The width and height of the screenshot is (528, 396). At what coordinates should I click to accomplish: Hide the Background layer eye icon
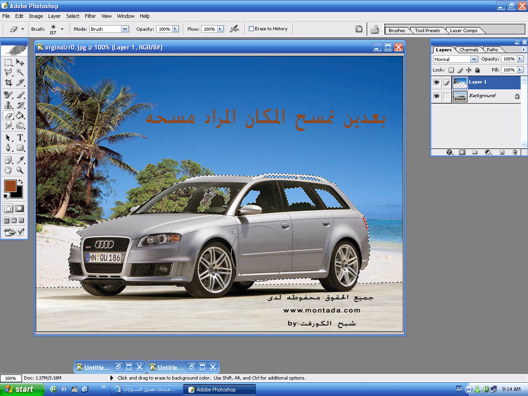point(436,96)
